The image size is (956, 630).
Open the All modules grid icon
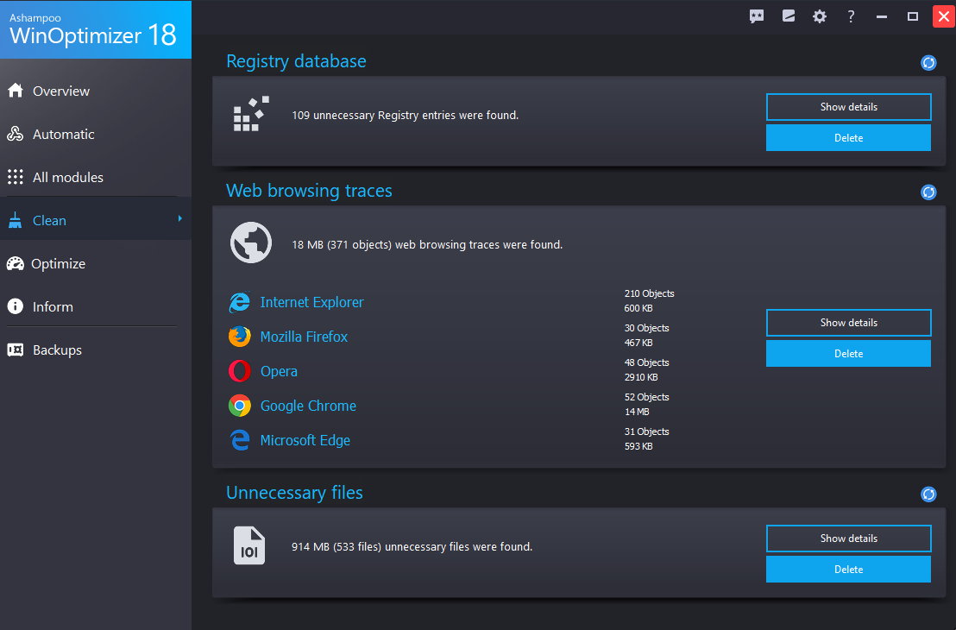(15, 177)
